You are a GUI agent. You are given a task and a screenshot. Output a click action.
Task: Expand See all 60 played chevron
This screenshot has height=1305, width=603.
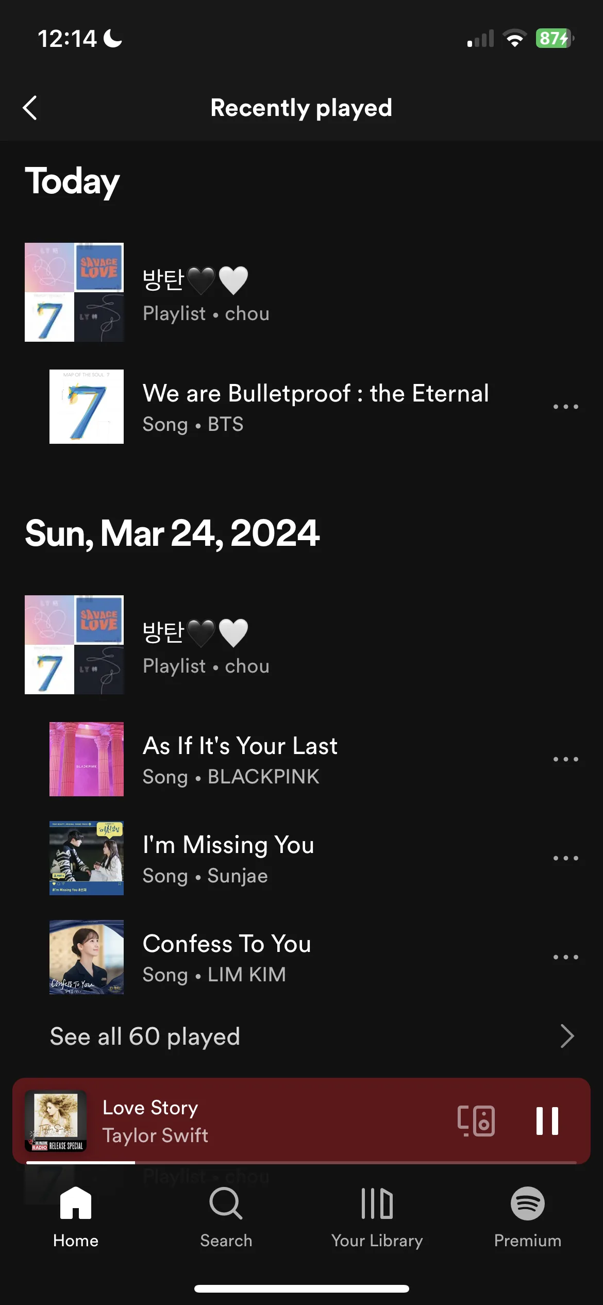(x=567, y=1036)
